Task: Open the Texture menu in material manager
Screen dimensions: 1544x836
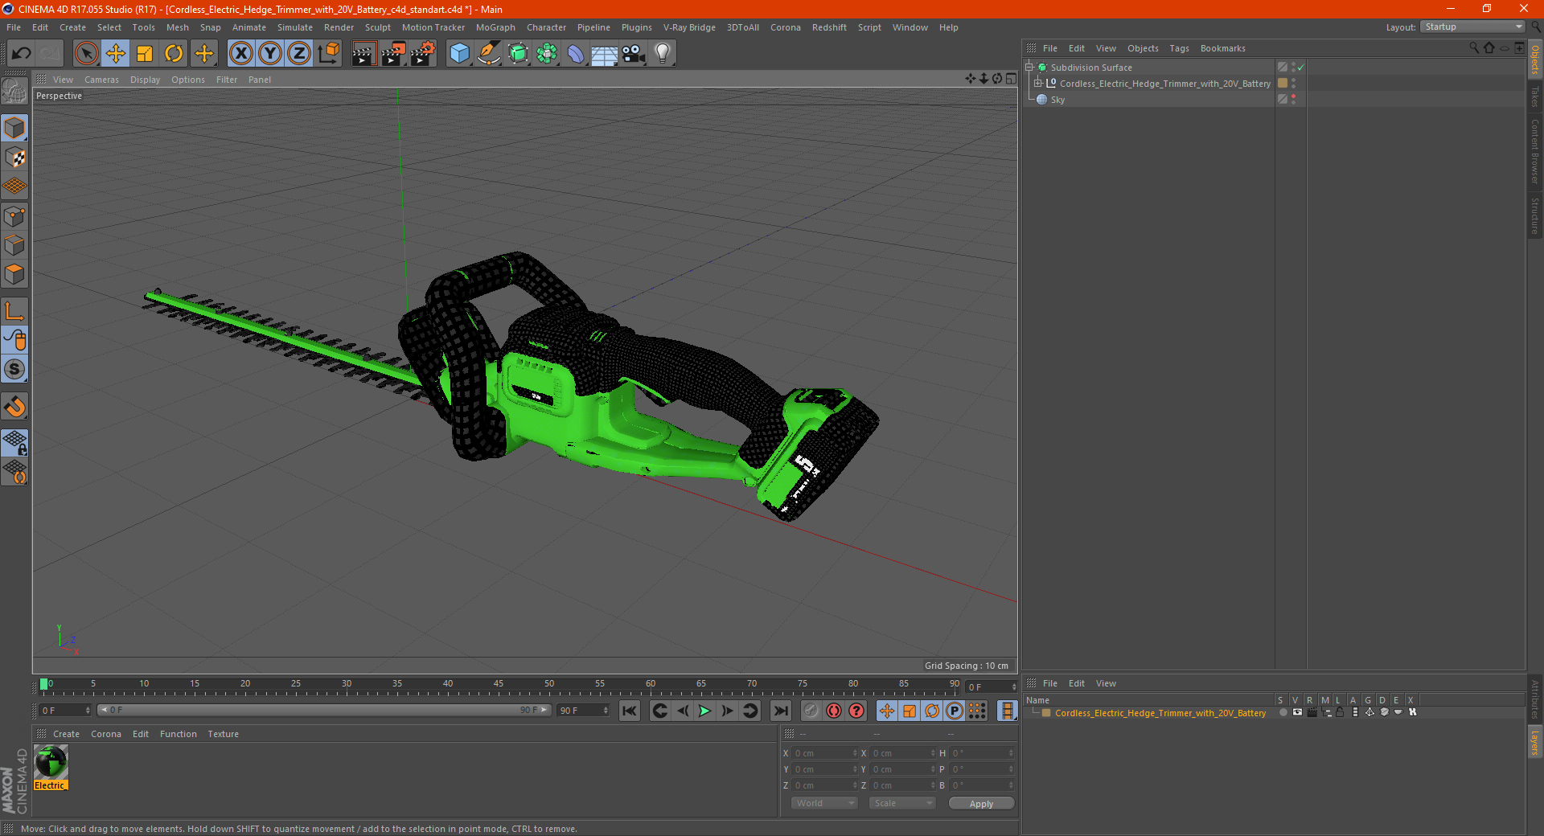Action: click(223, 734)
